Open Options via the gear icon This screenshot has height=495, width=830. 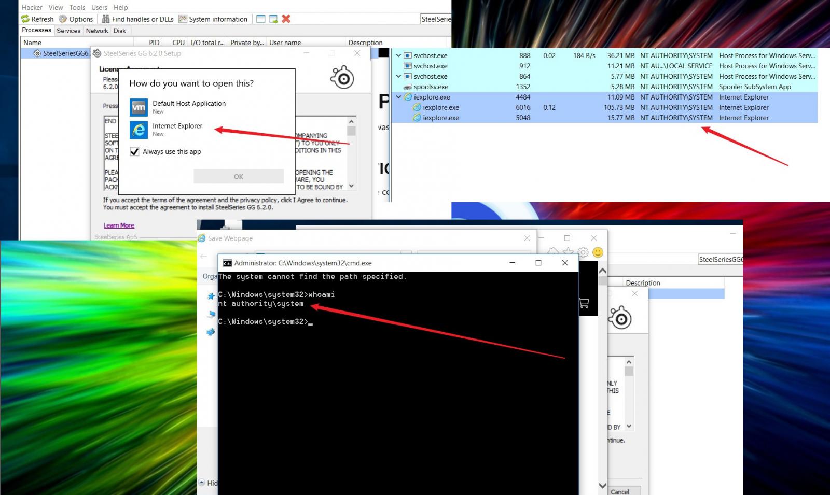[x=63, y=19]
